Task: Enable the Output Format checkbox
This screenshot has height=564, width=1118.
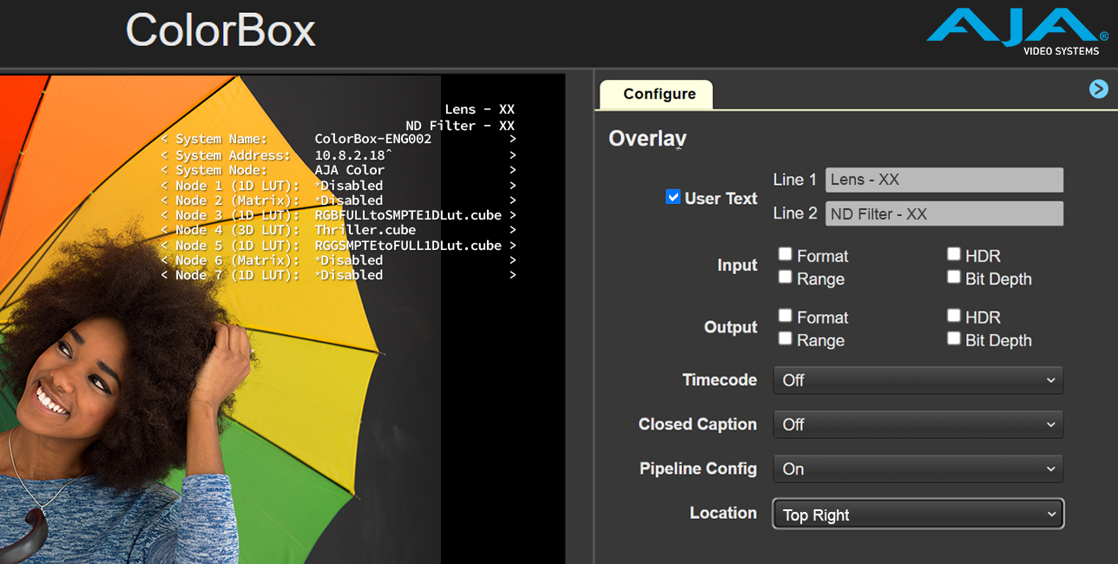Action: pos(785,315)
